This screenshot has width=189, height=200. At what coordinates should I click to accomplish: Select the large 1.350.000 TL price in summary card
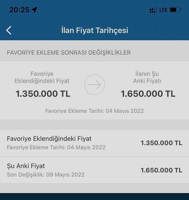[x=43, y=94]
